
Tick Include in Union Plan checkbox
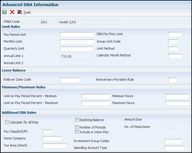click(x=77, y=132)
